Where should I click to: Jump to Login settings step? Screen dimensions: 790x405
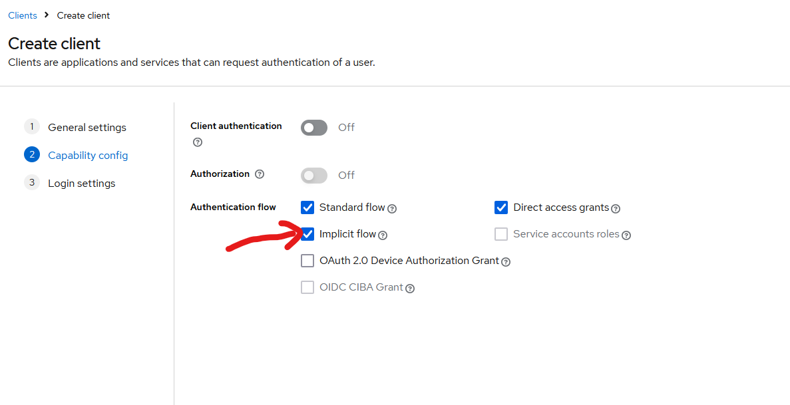pos(81,183)
